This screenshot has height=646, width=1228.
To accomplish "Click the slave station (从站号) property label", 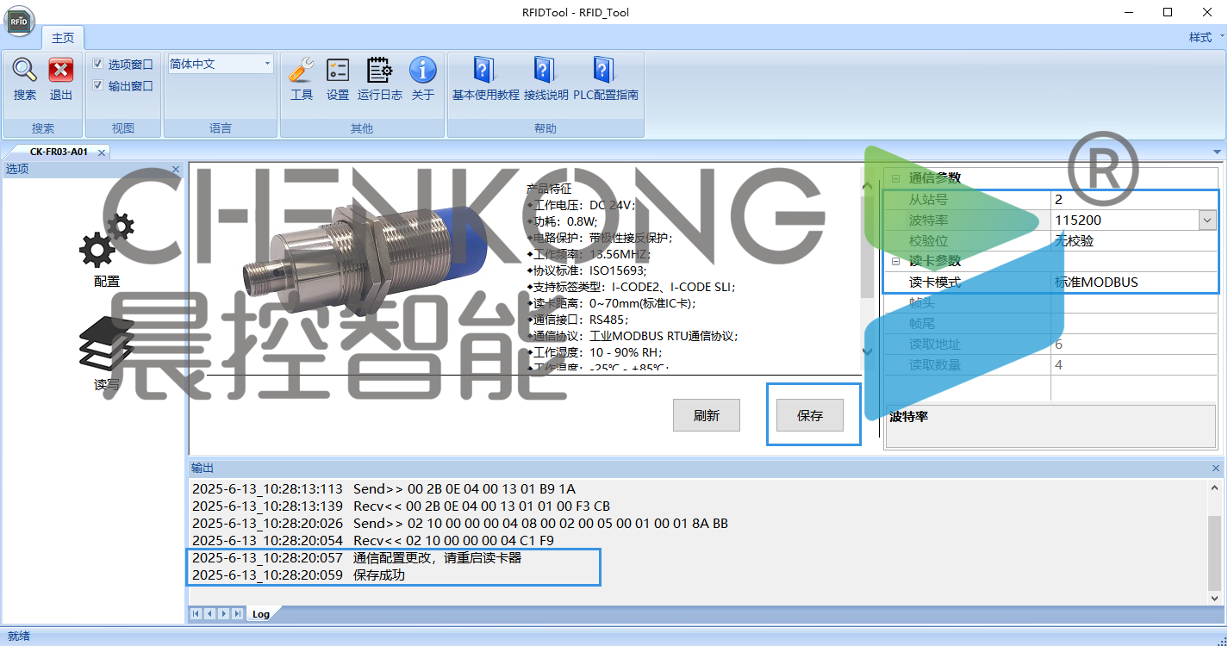I will [x=928, y=199].
